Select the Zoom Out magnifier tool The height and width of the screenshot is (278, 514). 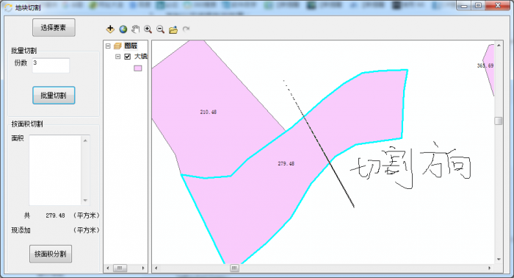pyautogui.click(x=160, y=29)
